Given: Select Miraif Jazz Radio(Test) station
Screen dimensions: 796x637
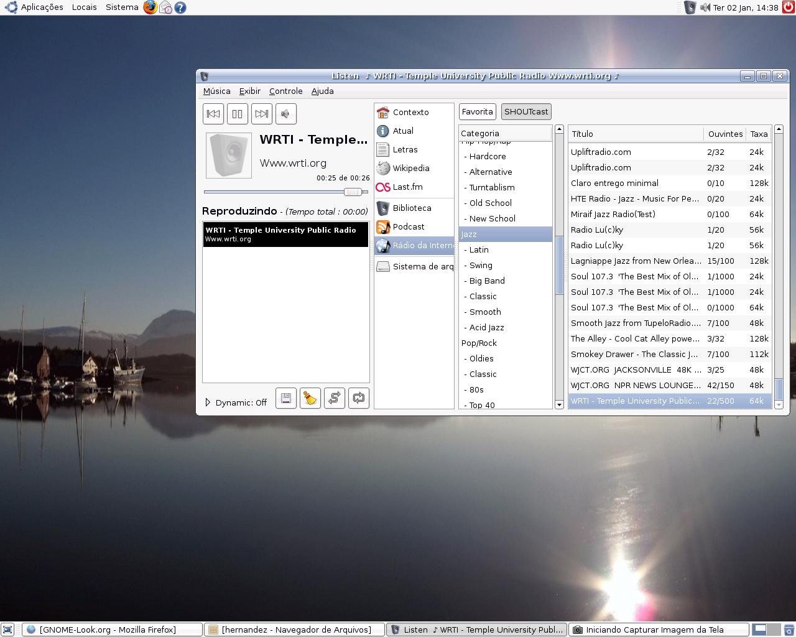Looking at the screenshot, I should pyautogui.click(x=670, y=214).
